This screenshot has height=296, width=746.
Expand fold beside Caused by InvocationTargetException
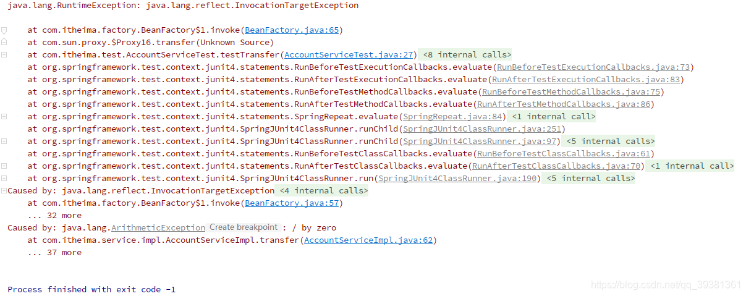pos(4,190)
